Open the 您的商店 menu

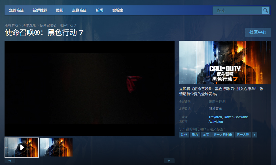point(16,10)
